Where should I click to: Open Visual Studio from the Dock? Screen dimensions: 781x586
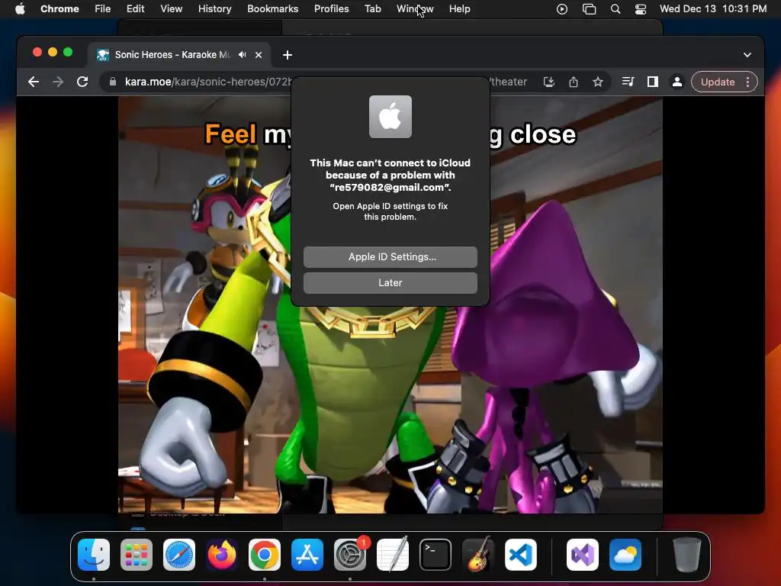tap(583, 555)
